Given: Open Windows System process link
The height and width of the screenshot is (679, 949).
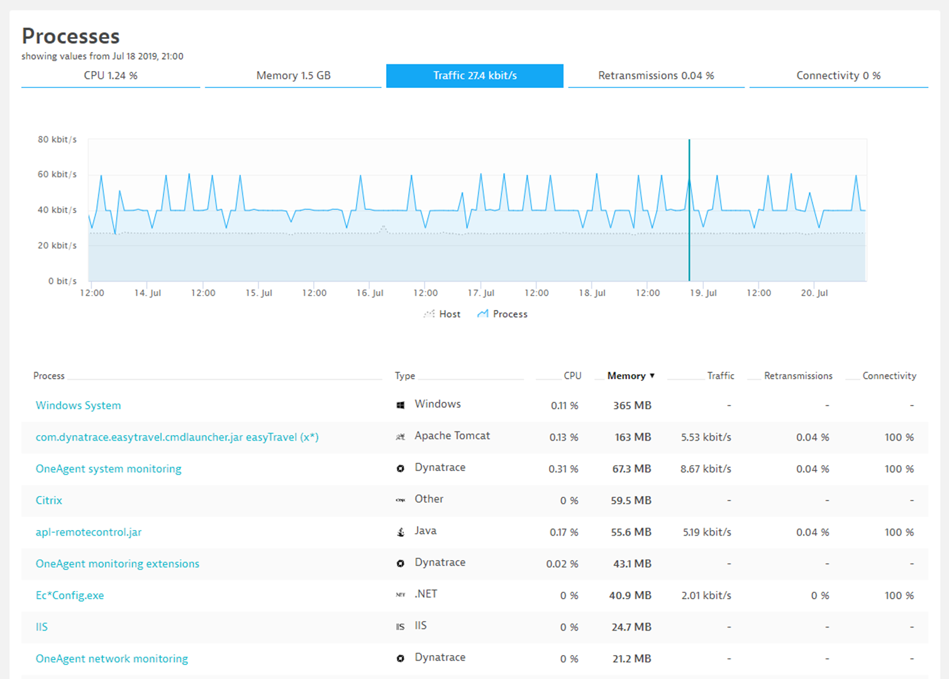Looking at the screenshot, I should click(x=78, y=406).
